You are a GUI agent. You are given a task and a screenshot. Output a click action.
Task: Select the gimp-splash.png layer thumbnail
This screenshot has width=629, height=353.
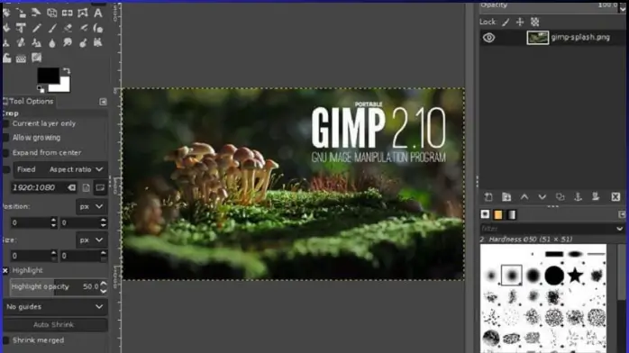tap(538, 38)
